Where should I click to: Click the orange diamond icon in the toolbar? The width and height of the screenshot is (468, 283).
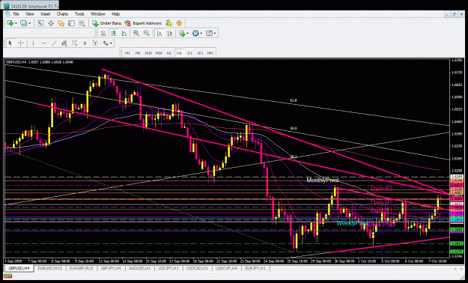pos(179,23)
